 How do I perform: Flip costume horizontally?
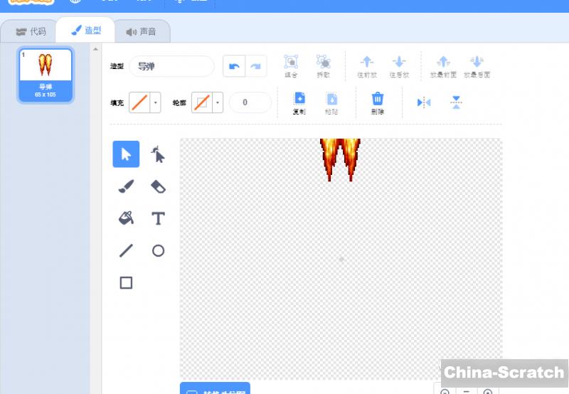[x=424, y=102]
